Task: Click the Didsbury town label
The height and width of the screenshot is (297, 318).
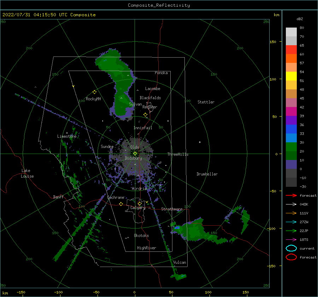Action: [x=133, y=158]
